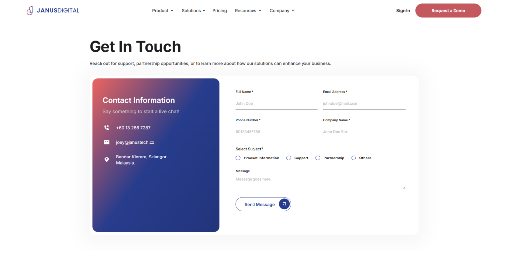Choose the Partnership radio button
Screen dimensions: 507x264
tap(318, 158)
